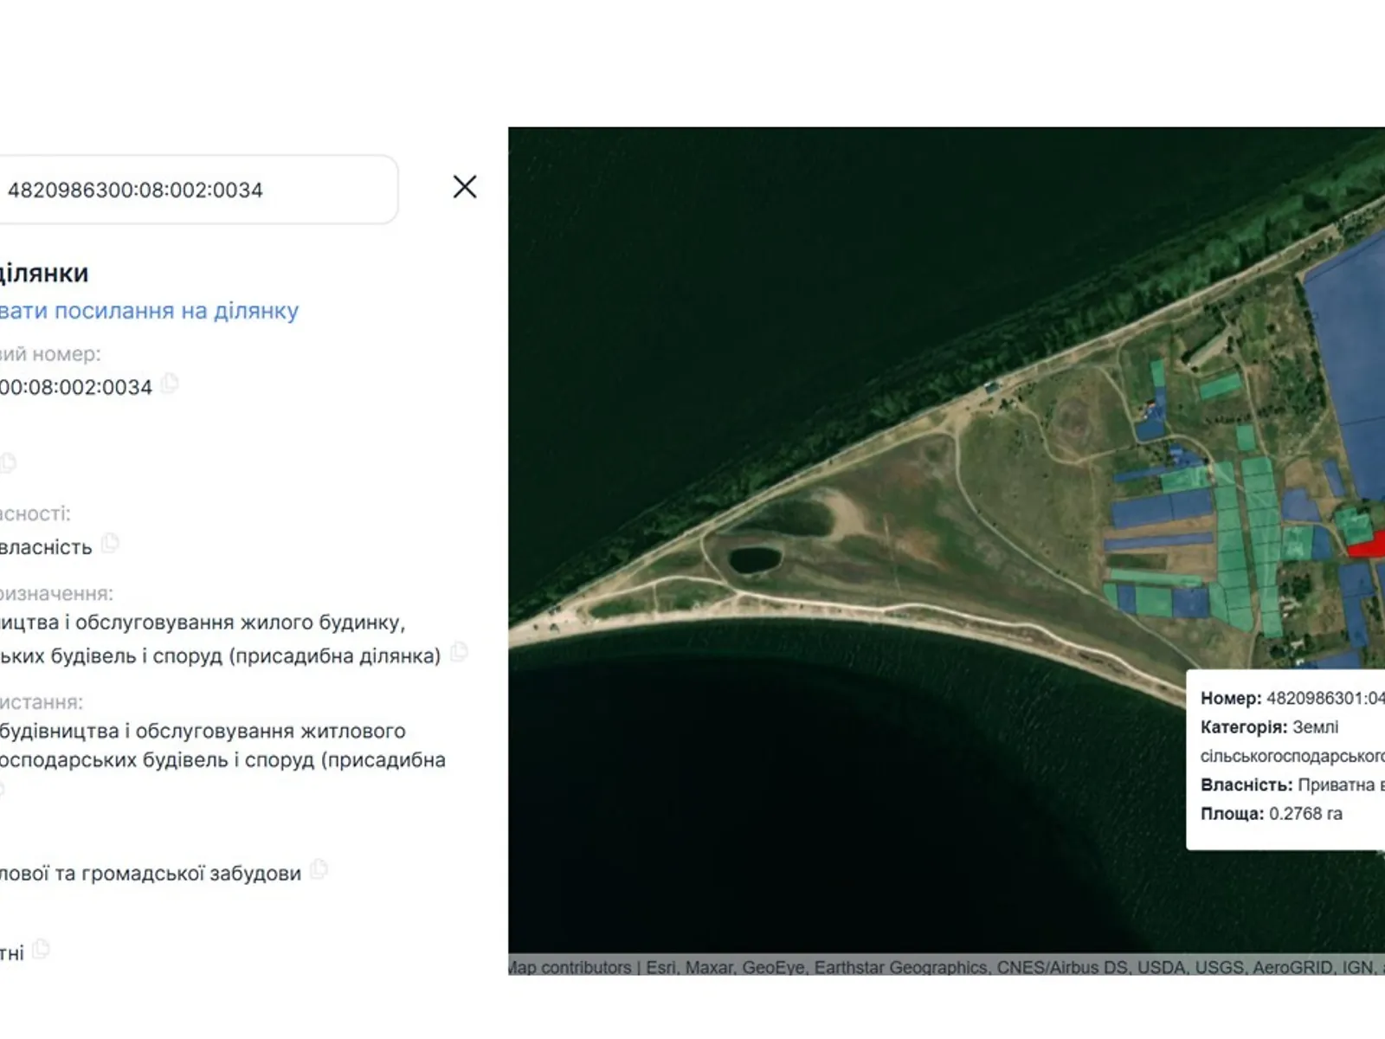The width and height of the screenshot is (1385, 1039).
Task: Copy cadastral number ending 08:002:0034
Action: tap(171, 383)
